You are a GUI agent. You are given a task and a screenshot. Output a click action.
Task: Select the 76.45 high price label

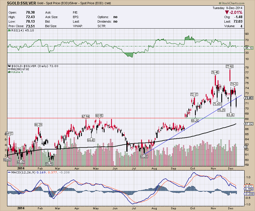(x=215, y=72)
